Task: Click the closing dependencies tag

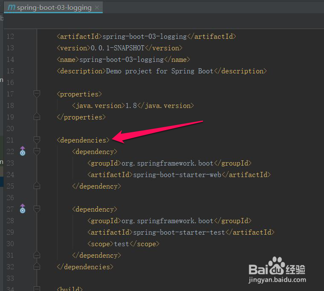Action: 85,267
